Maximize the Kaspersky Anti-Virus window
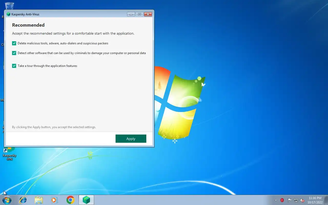 click(x=139, y=14)
